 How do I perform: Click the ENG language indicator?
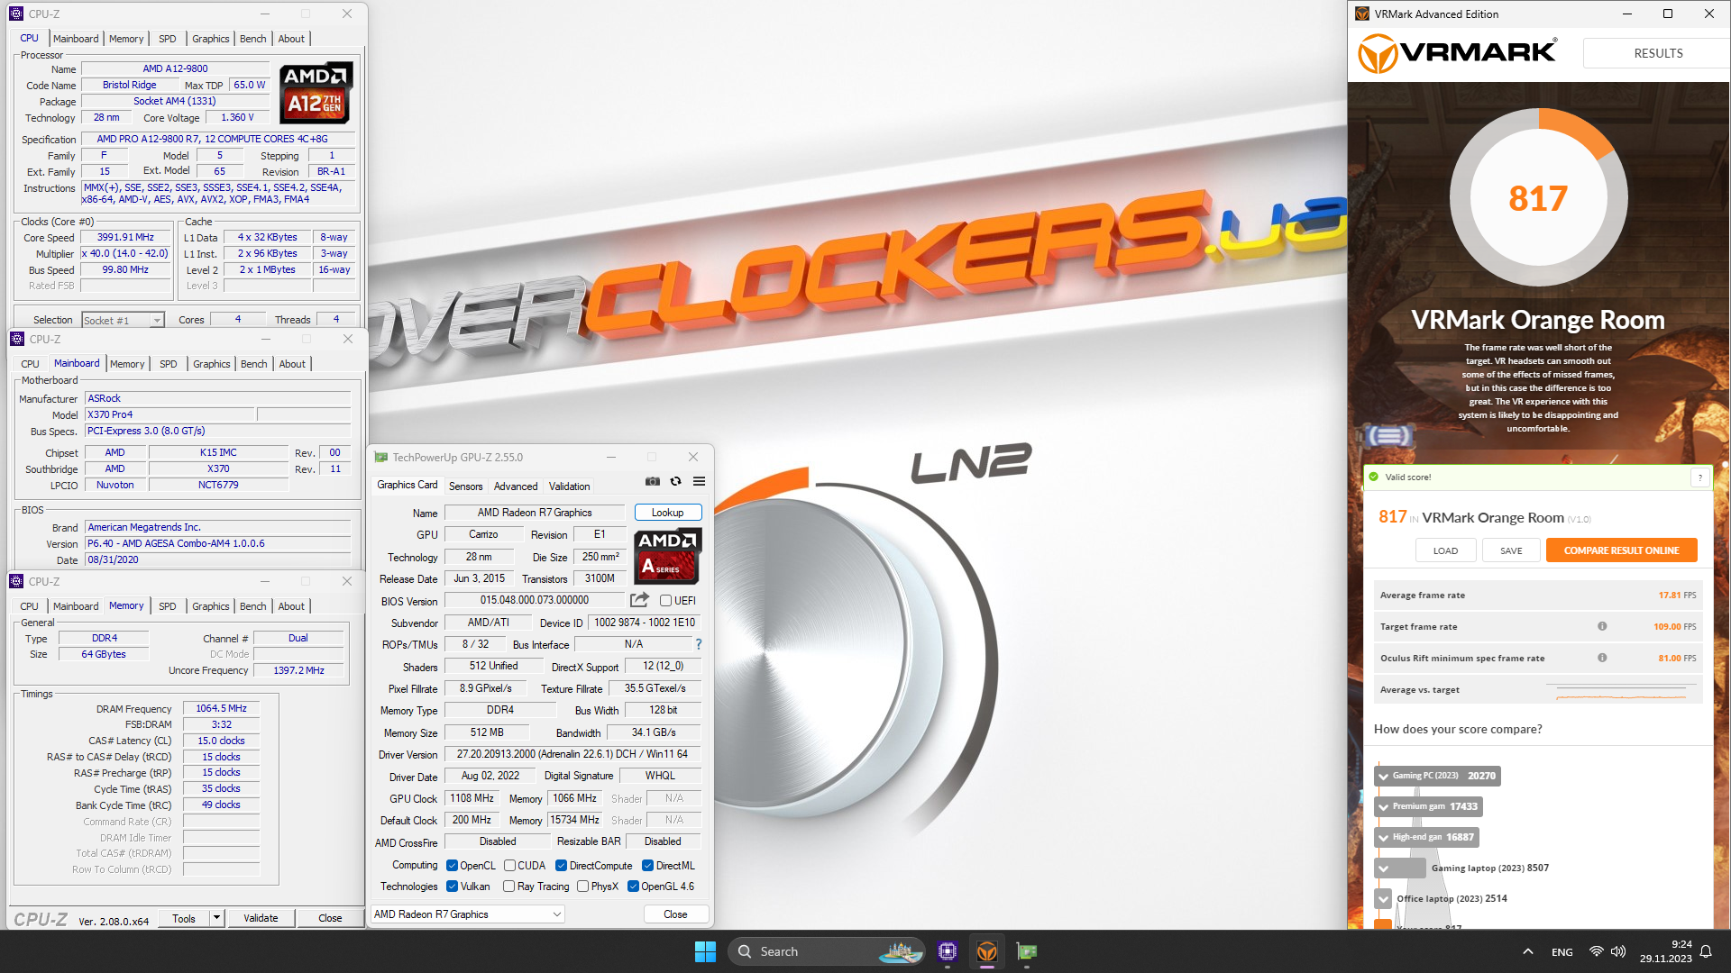coord(1562,952)
